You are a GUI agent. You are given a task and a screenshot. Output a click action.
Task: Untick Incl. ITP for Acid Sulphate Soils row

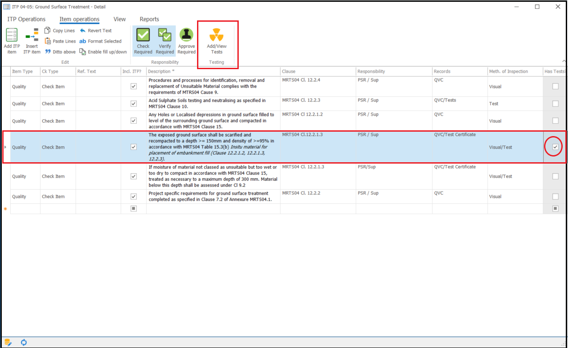(134, 103)
